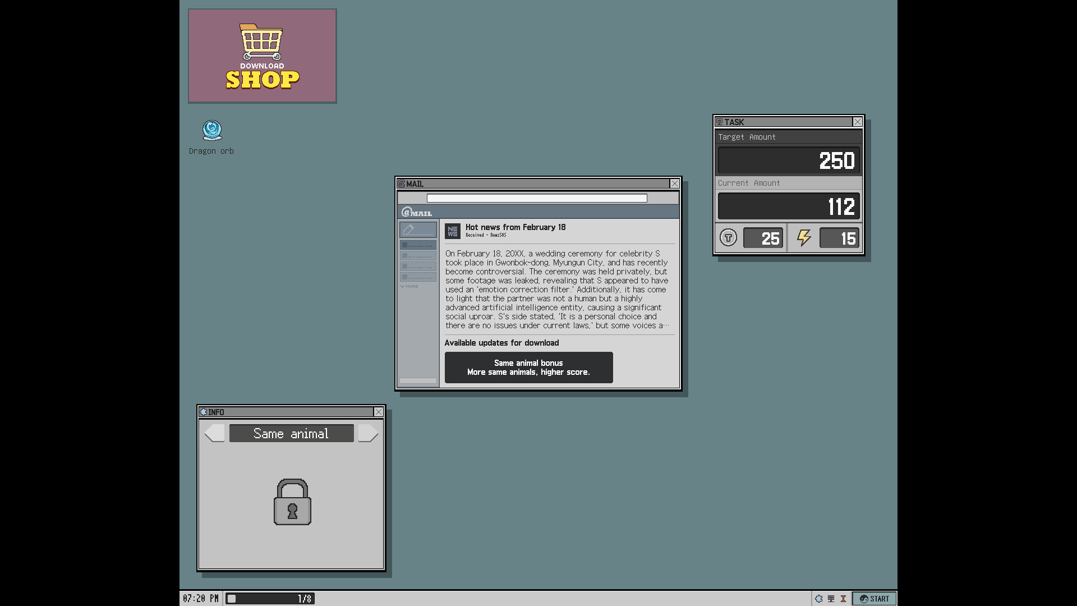This screenshot has width=1077, height=606.
Task: Click the compose pencil button in Mail
Action: (x=417, y=229)
